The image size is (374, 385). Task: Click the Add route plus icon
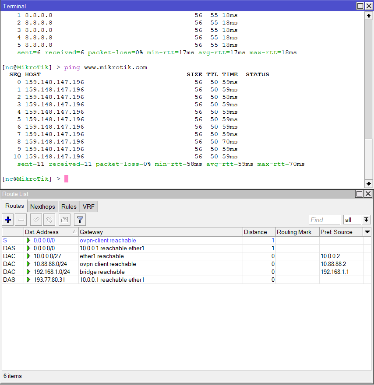tap(8, 220)
